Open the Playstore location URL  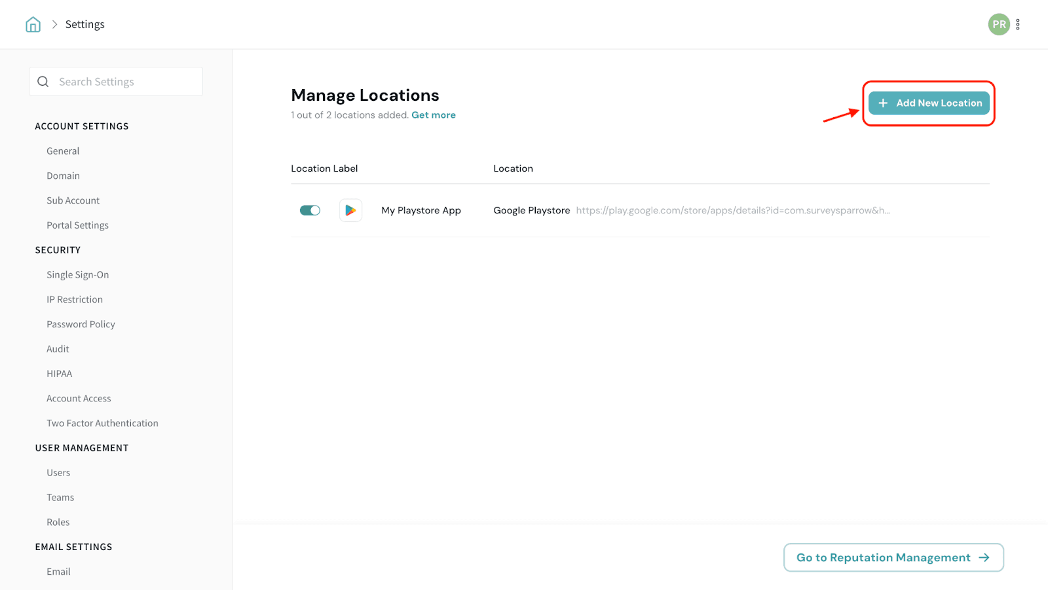point(732,211)
